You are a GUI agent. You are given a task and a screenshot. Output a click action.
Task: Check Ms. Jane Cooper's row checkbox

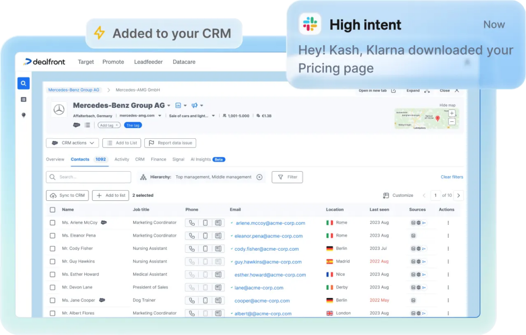pos(52,300)
